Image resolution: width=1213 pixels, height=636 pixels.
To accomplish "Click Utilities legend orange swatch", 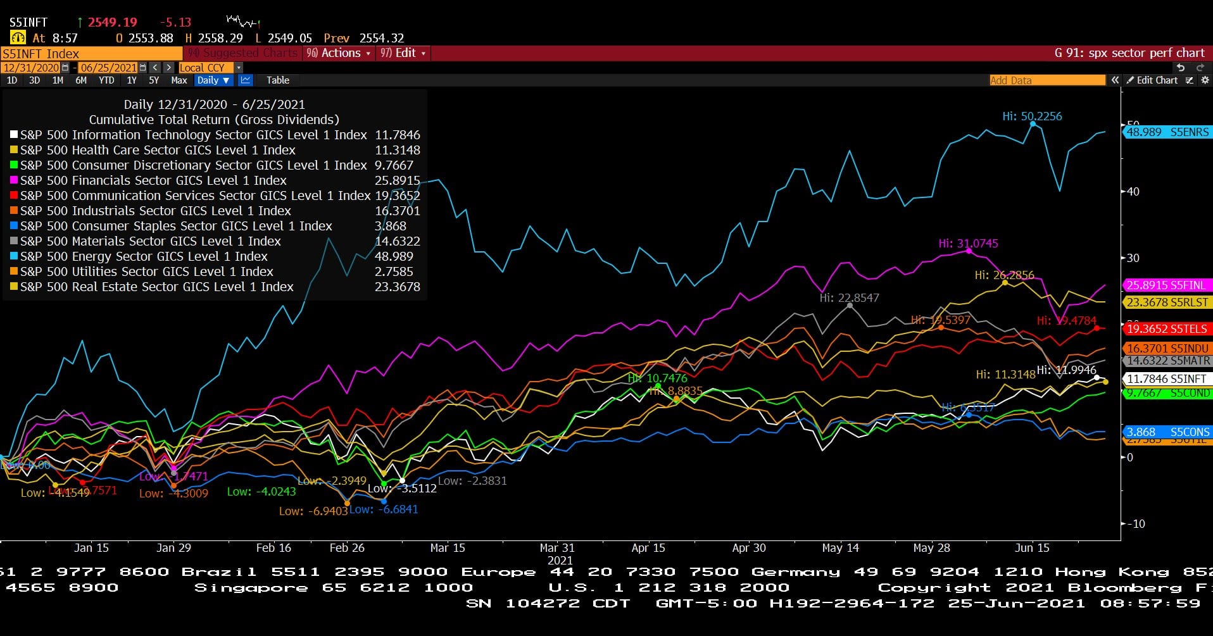I will click(14, 271).
